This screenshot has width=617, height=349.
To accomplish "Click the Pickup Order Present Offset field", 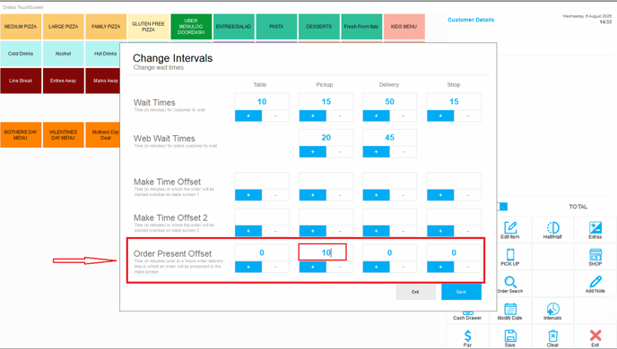I will (x=322, y=252).
